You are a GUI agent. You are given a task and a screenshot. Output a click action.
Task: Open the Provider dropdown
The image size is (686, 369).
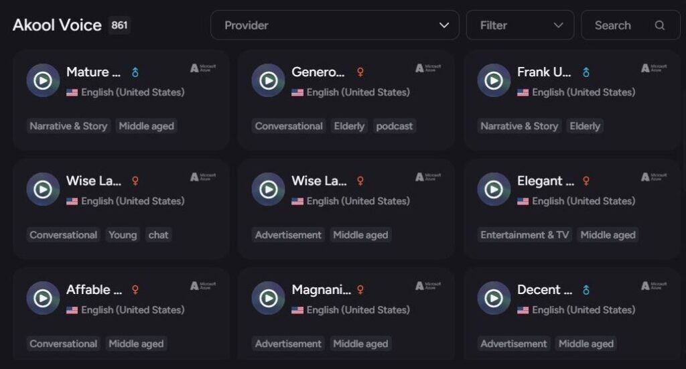(335, 25)
